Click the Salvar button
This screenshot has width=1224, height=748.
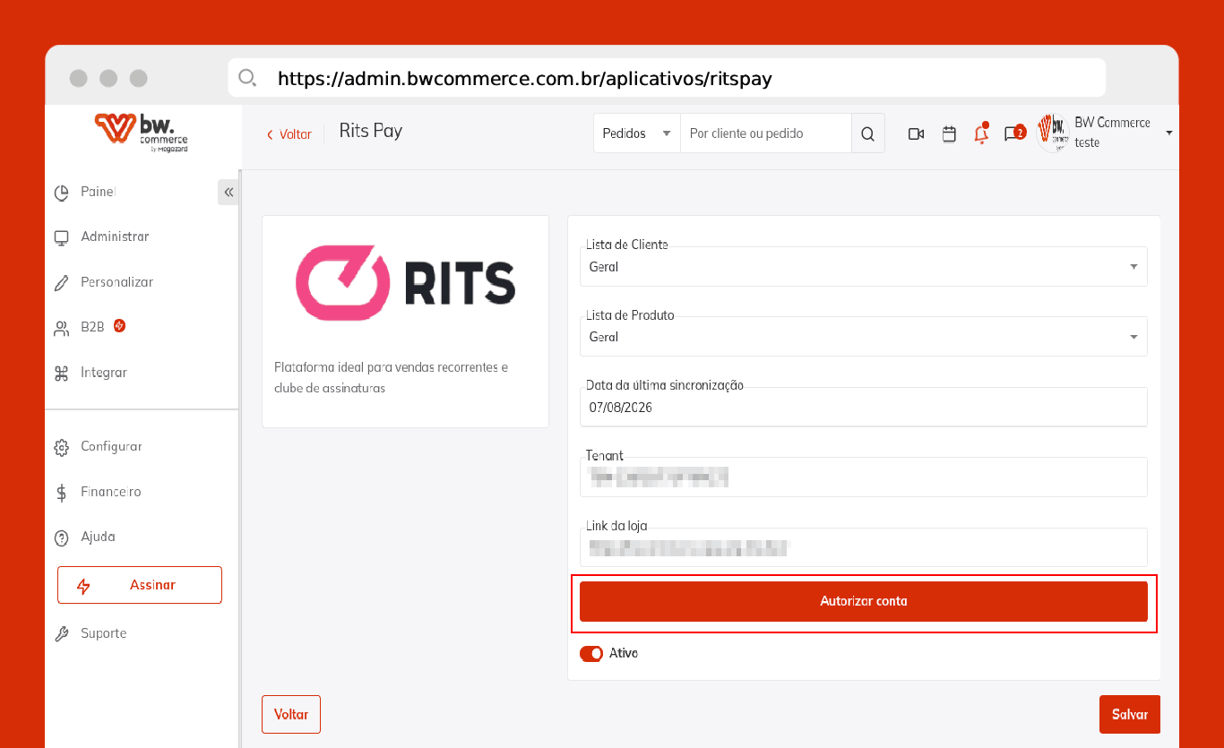click(1130, 715)
